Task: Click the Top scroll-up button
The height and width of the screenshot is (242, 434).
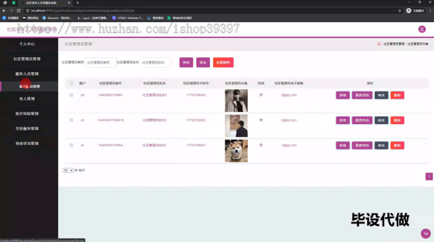Action: [426, 233]
